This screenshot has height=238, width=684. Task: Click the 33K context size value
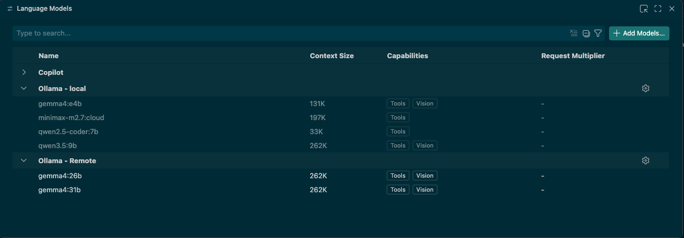(x=316, y=131)
